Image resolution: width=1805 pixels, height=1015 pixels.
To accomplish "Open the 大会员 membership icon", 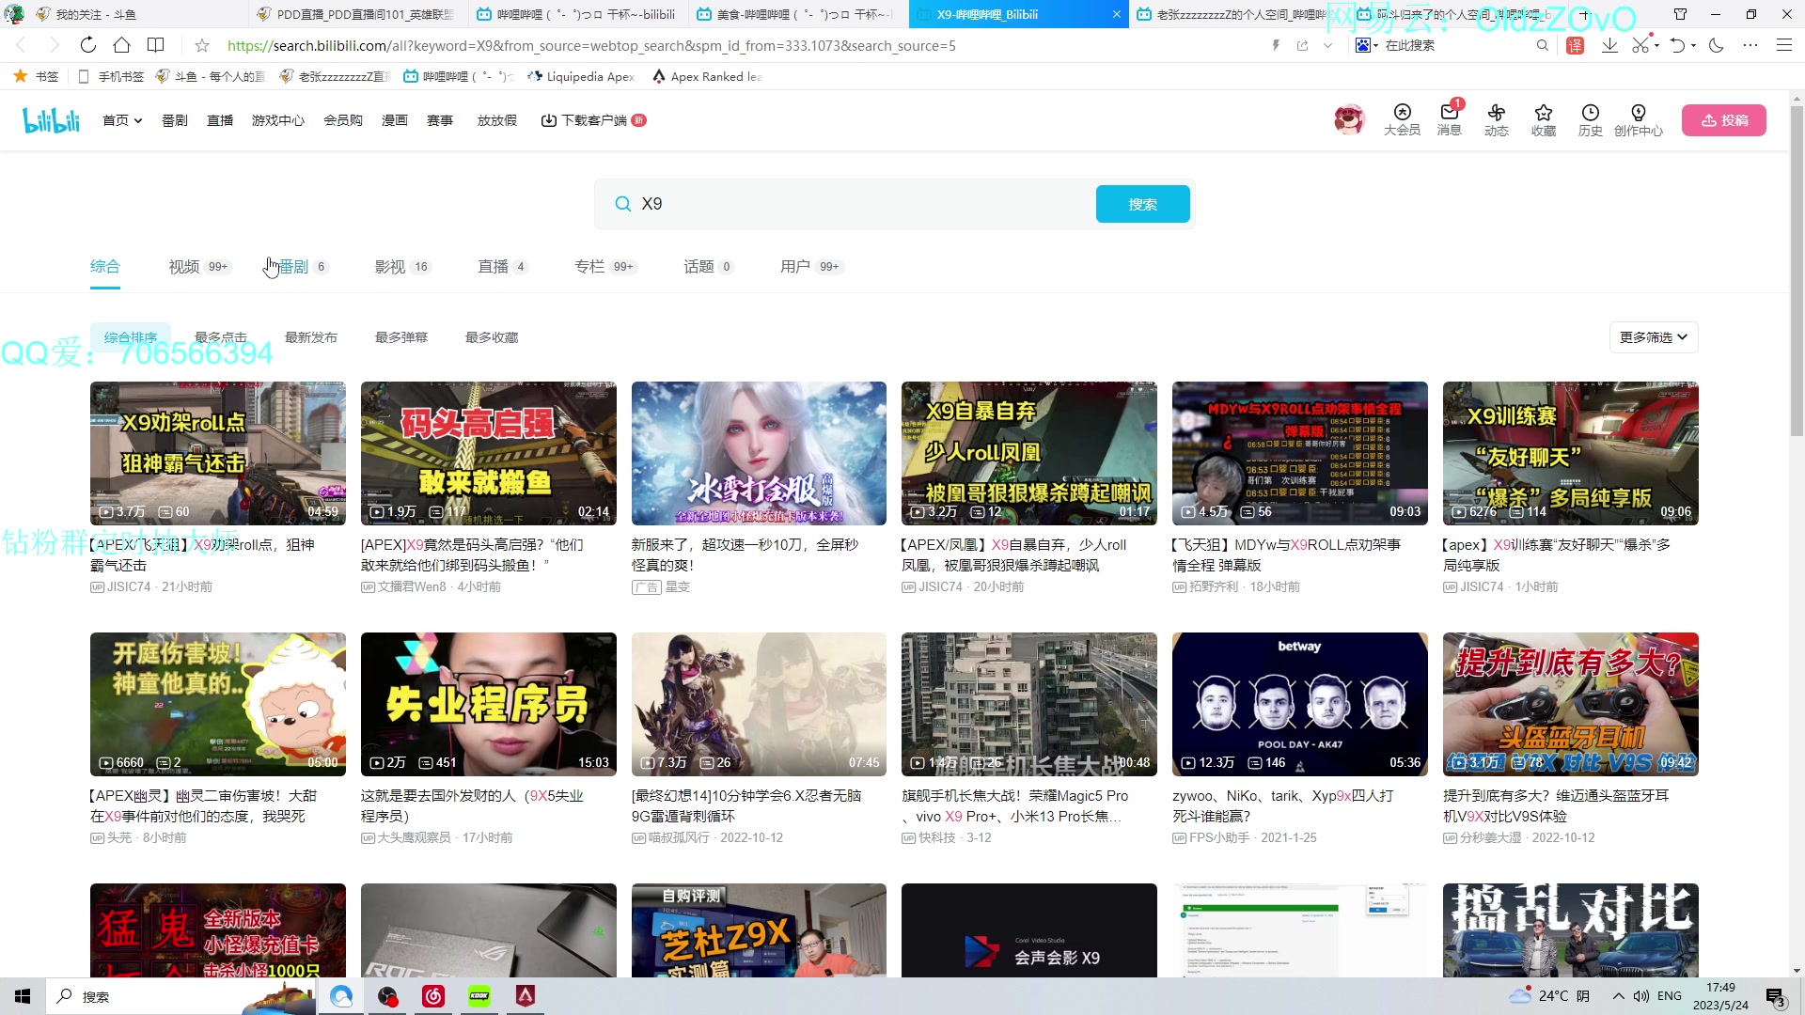I will click(1402, 119).
